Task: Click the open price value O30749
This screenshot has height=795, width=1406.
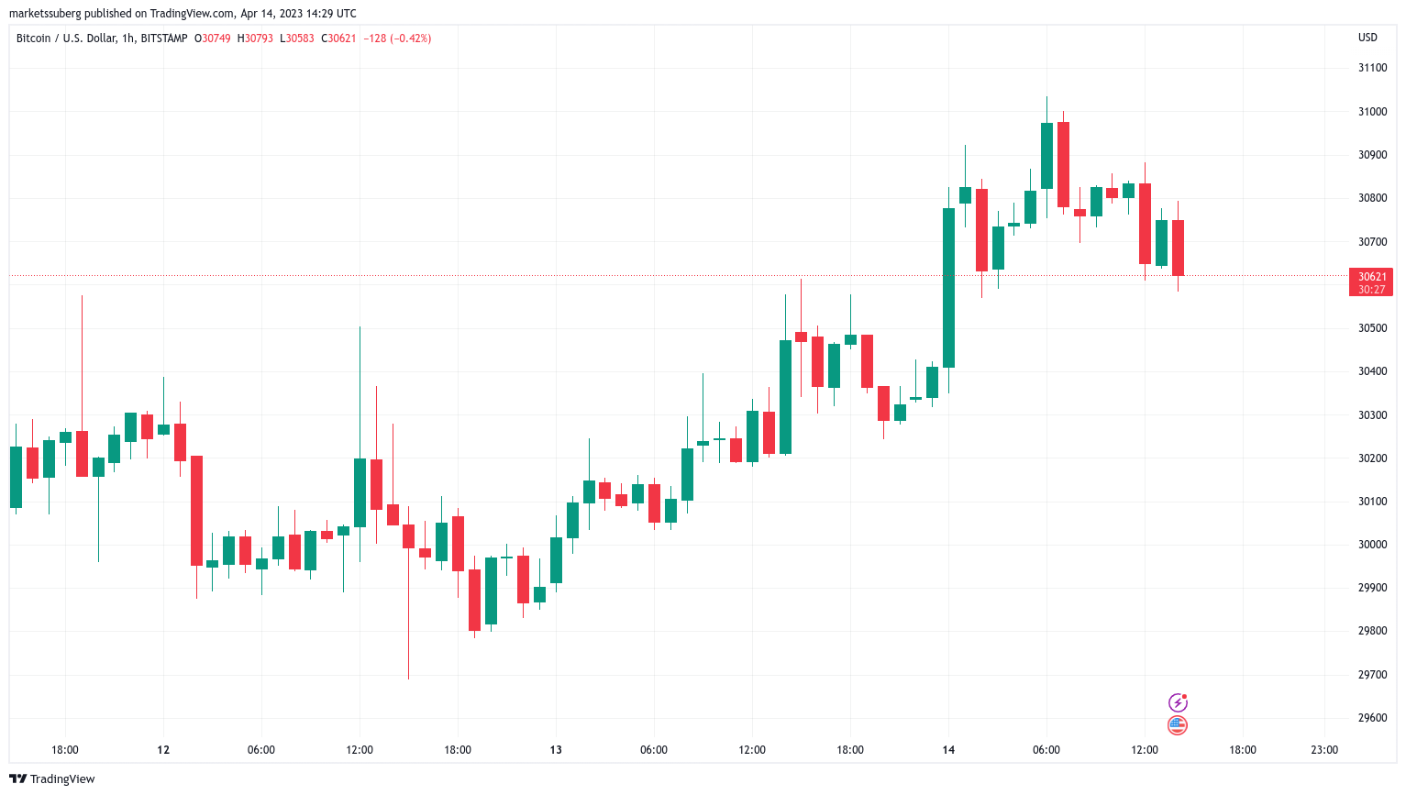Action: coord(212,39)
